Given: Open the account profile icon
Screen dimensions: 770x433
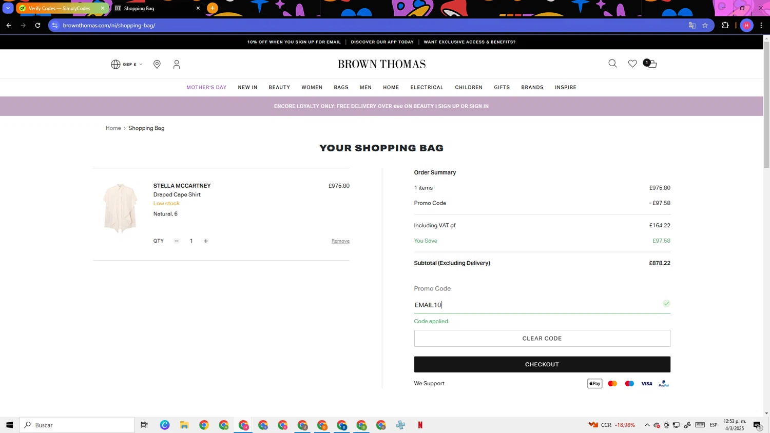Looking at the screenshot, I should coord(177,64).
